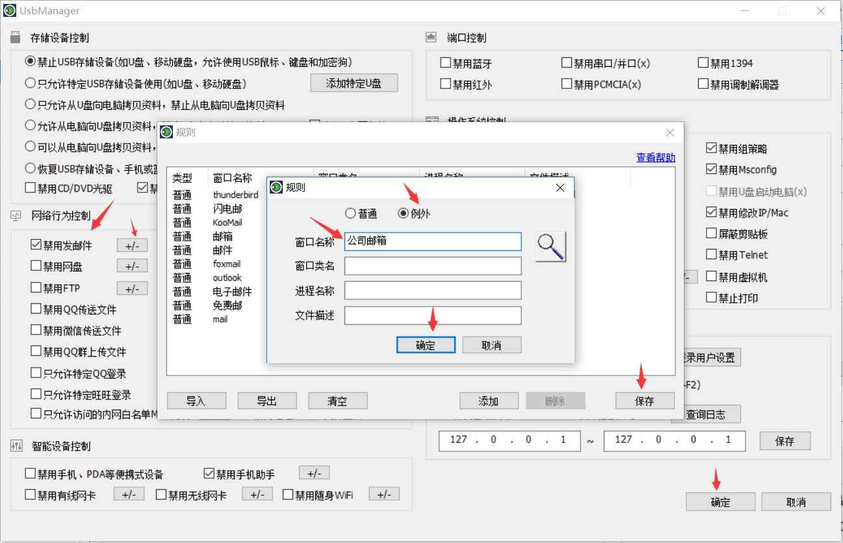Toggle 禁用调制解调器 checkbox
The width and height of the screenshot is (843, 543).
coord(703,84)
